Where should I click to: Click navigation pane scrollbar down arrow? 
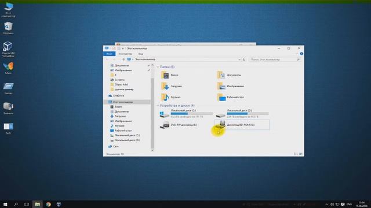(152, 150)
